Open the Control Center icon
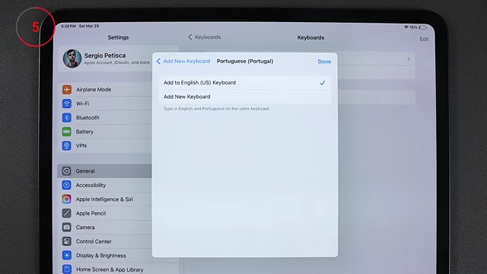The height and width of the screenshot is (274, 487). point(66,241)
